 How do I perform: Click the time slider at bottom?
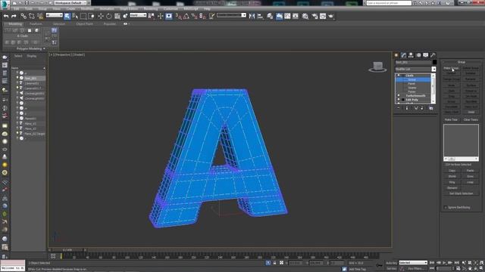click(67, 250)
